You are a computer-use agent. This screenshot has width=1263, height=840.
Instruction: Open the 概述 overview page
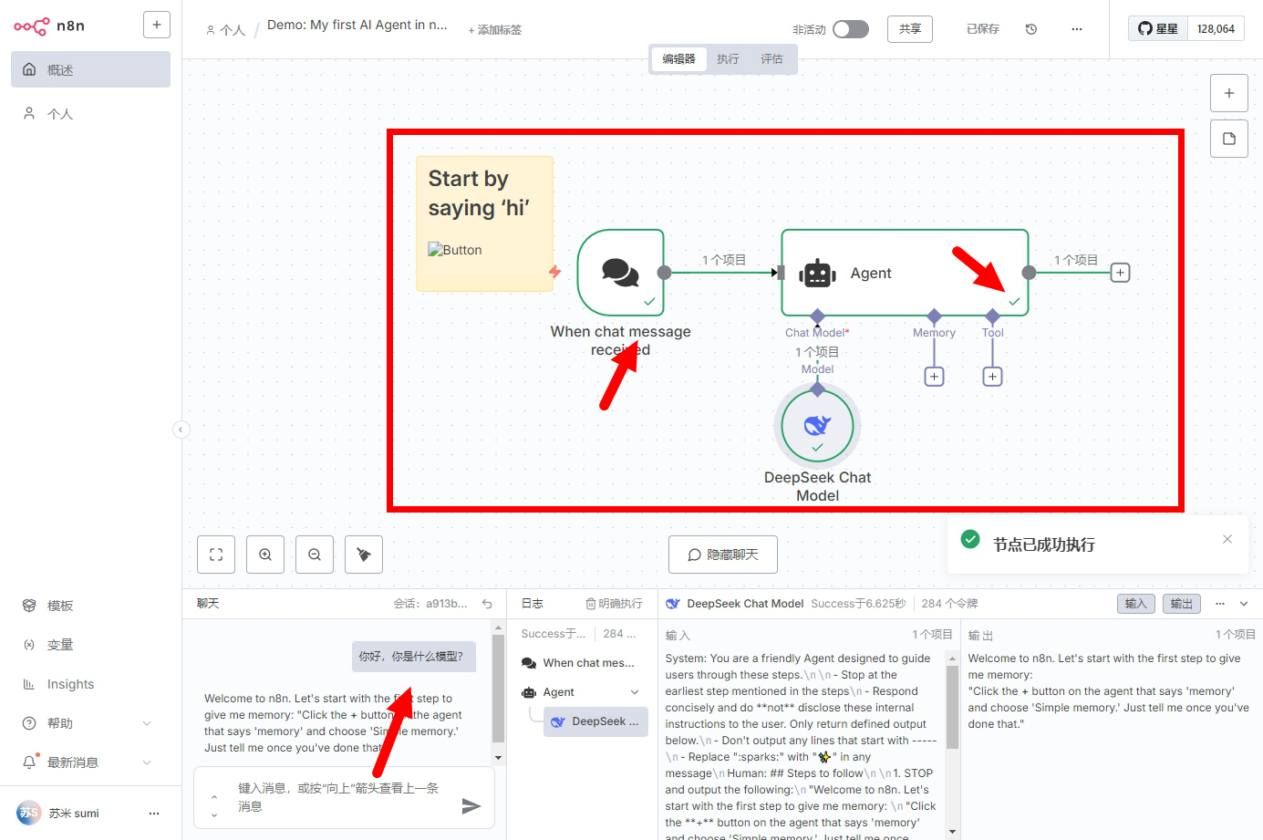(90, 69)
